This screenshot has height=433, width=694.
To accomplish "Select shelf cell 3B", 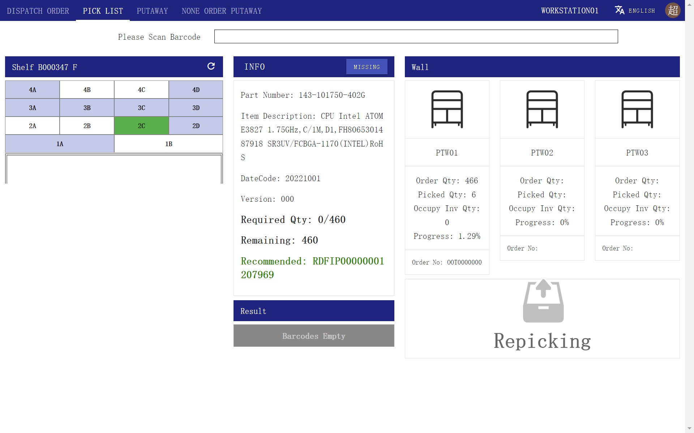I will coord(87,108).
